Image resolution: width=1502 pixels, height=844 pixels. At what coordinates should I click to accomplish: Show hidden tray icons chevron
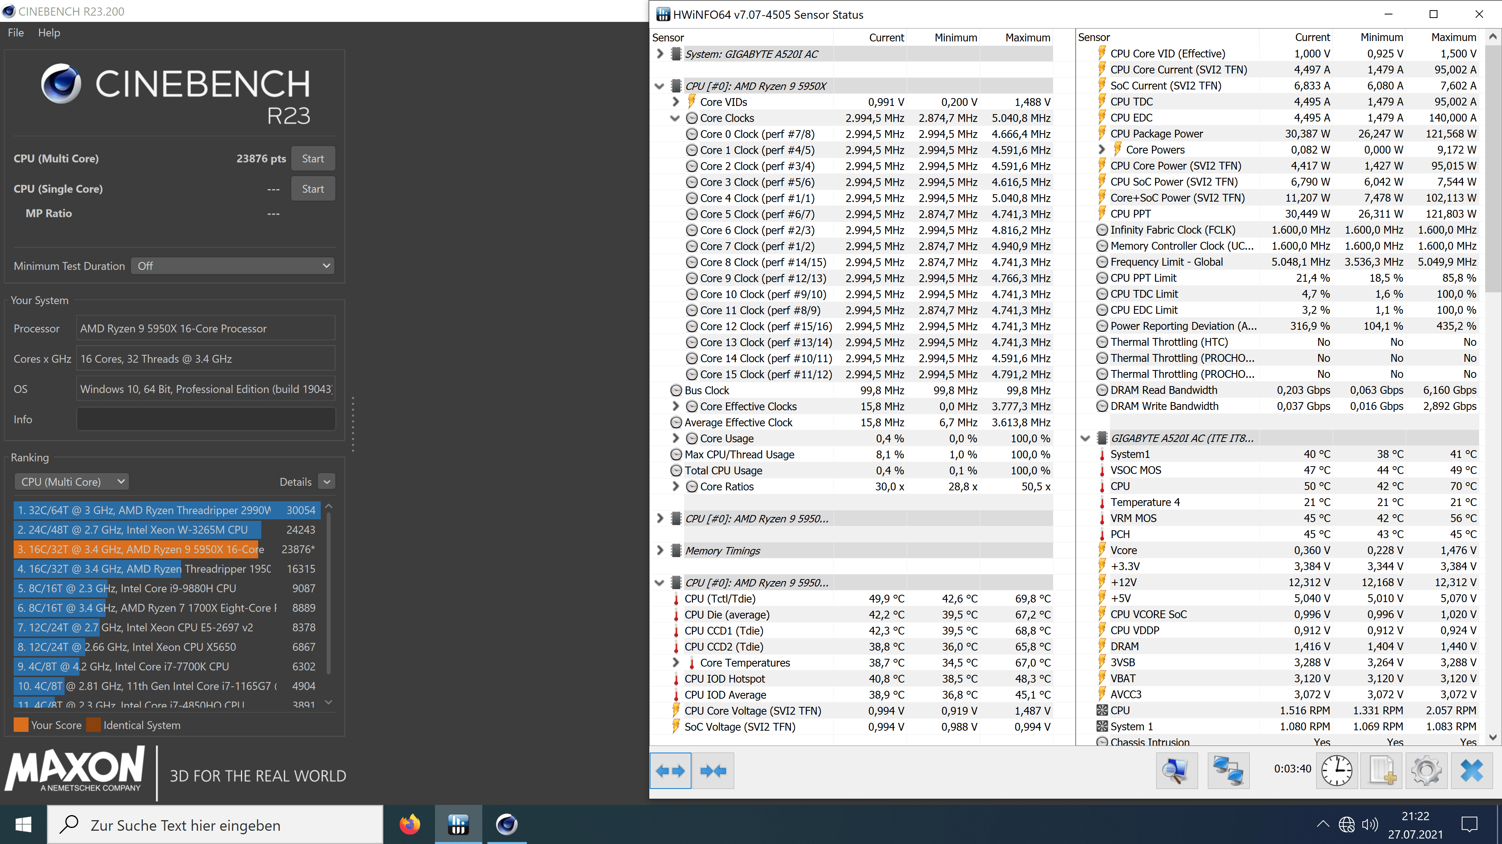(1322, 824)
